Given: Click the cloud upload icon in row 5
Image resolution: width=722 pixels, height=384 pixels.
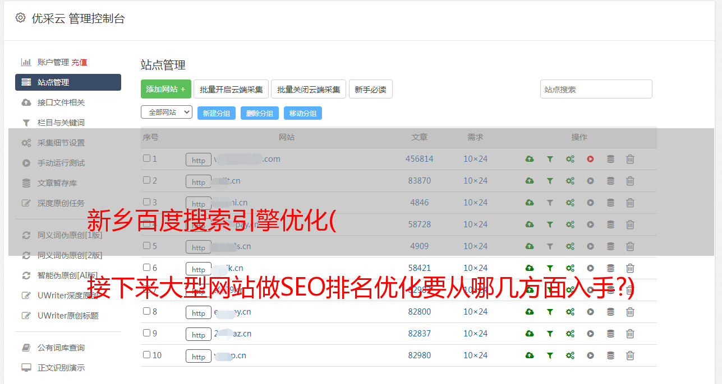Looking at the screenshot, I should [x=530, y=246].
